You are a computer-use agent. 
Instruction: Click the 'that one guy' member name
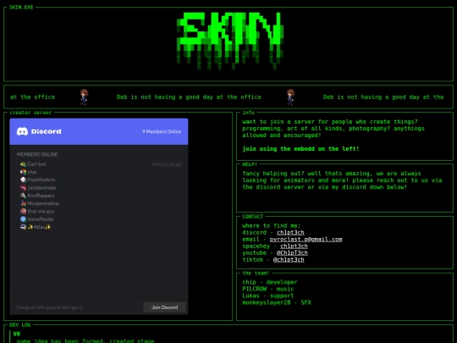pyautogui.click(x=41, y=212)
